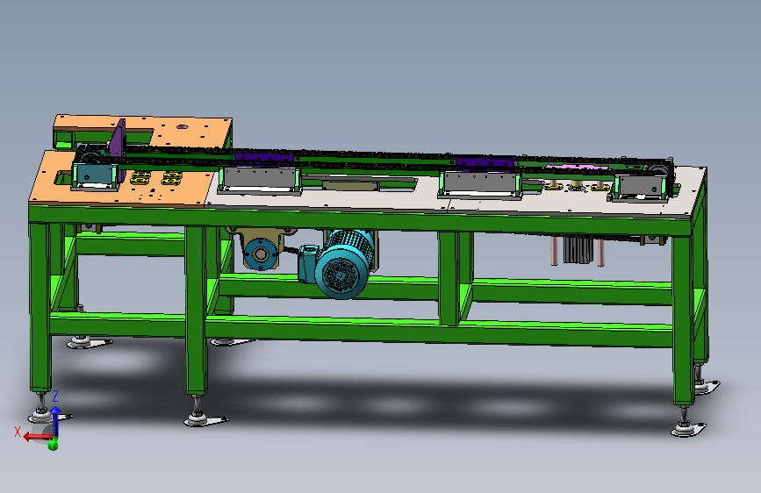
Task: Pick the leveling foot under the middle front leg
Action: pos(205,412)
